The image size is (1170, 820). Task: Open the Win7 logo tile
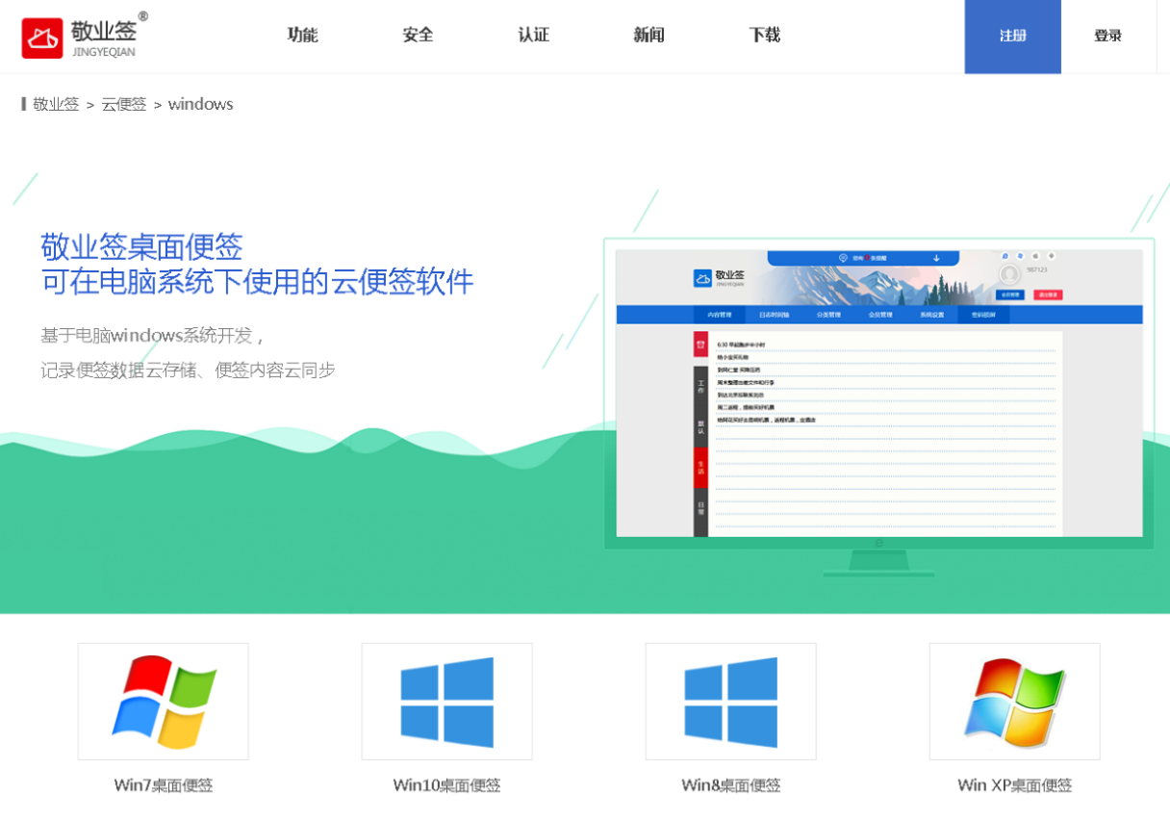tap(163, 701)
